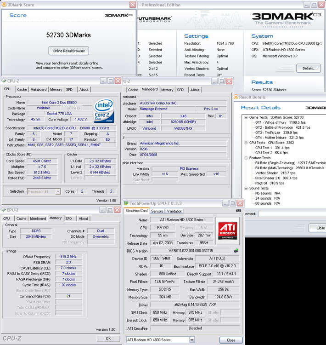Maximize the GPU-Z window
This screenshot has height=345, width=326.
tap(233, 203)
